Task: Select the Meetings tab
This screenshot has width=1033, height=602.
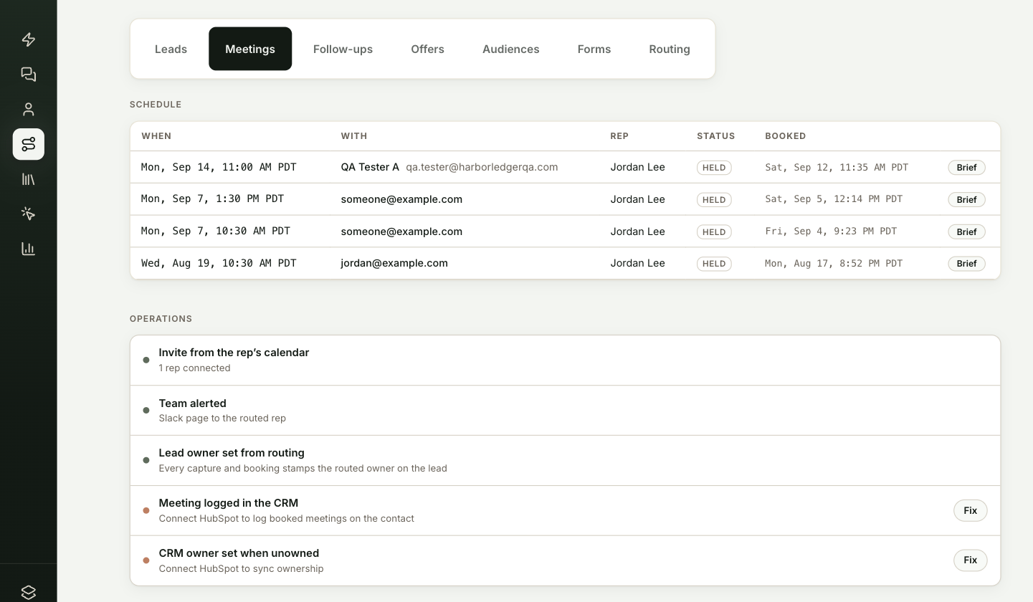Action: coord(250,49)
